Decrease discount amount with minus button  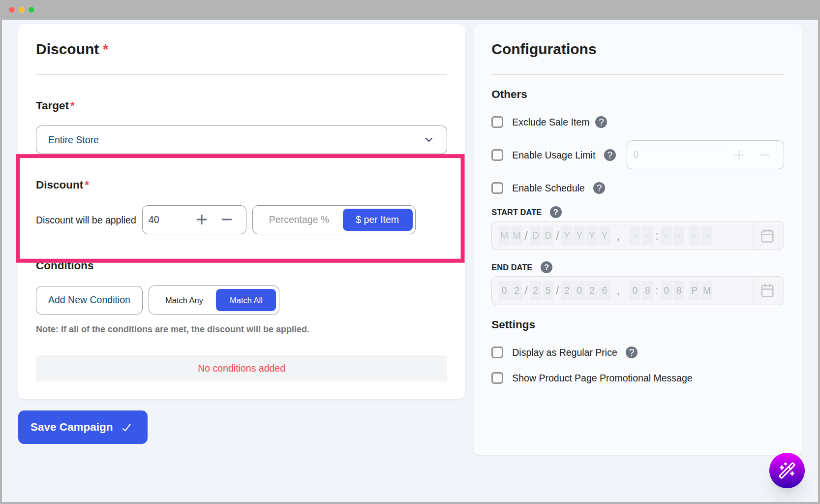click(x=227, y=220)
